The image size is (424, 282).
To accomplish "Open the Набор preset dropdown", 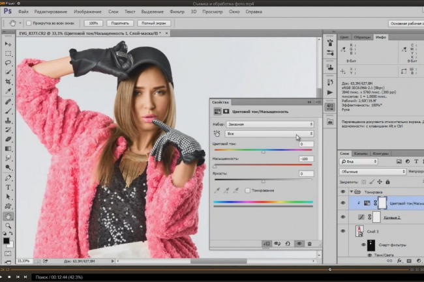I will point(270,124).
